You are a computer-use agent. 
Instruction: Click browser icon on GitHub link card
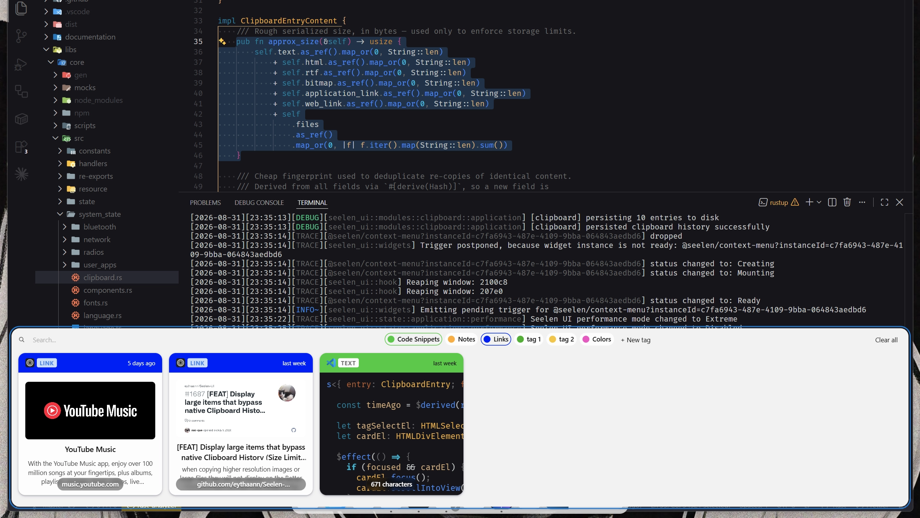[181, 363]
